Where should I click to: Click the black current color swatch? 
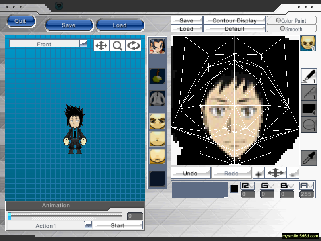[234, 188]
